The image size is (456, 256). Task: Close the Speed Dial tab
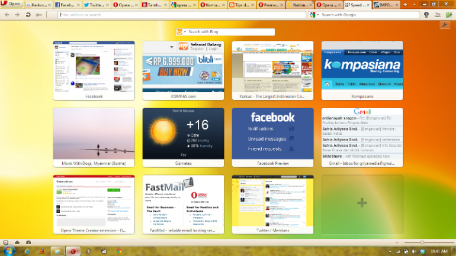pyautogui.click(x=368, y=5)
